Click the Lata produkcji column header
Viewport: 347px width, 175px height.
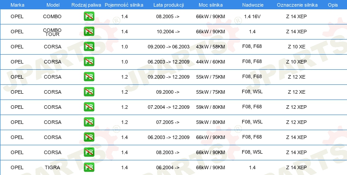tap(169, 5)
